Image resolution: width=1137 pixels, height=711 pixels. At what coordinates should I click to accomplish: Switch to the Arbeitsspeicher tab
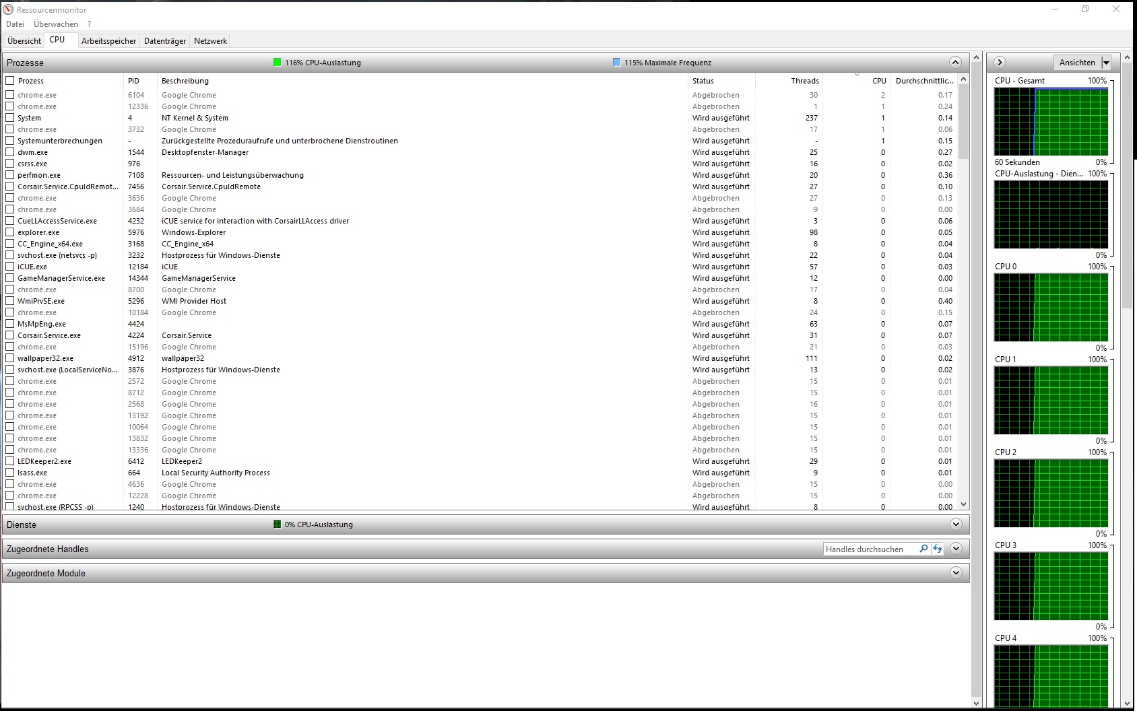(108, 40)
